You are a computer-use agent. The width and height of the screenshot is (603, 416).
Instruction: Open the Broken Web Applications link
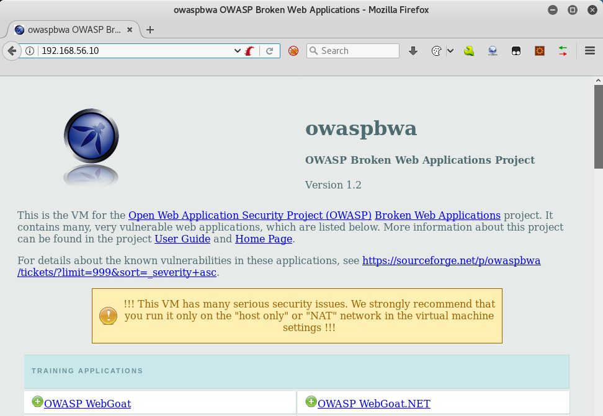[437, 215]
